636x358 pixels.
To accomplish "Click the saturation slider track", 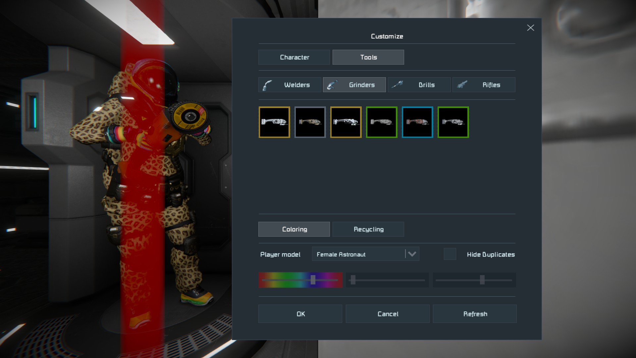I will pyautogui.click(x=388, y=280).
